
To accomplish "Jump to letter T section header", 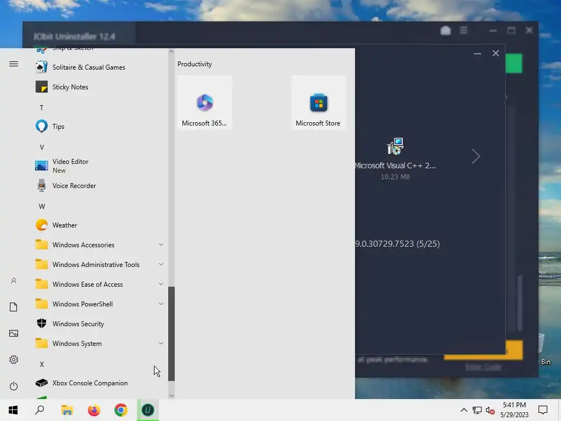I will point(42,108).
